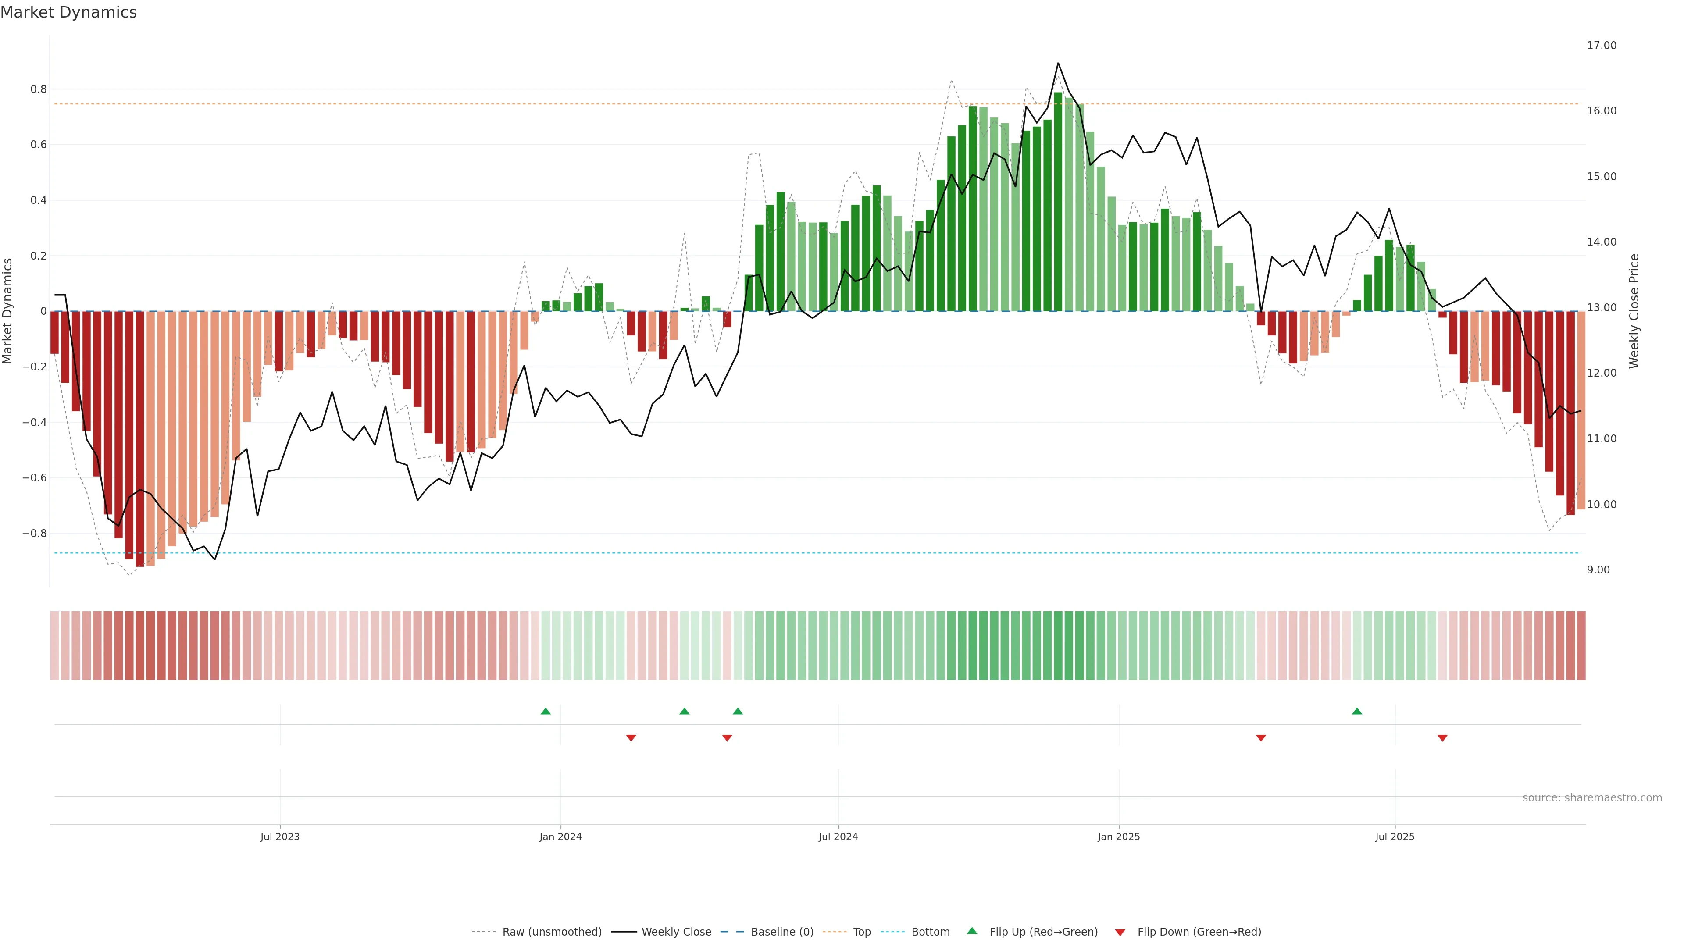Click the last Flip Up marker before Jul 2024
Image resolution: width=1684 pixels, height=947 pixels.
pyautogui.click(x=738, y=711)
